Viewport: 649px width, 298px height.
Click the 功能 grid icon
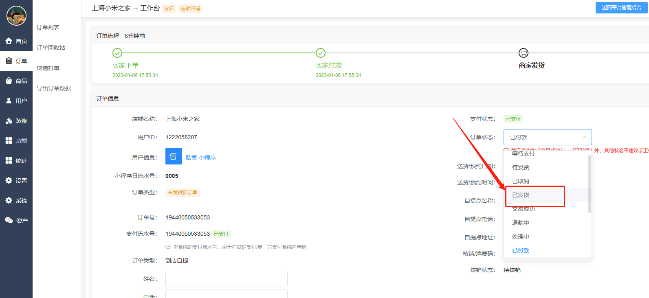[9, 141]
